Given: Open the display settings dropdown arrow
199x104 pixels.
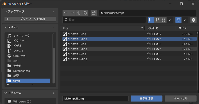Looking at the screenshot, I should (170, 20).
